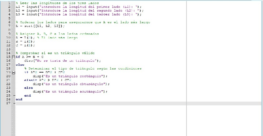The height and width of the screenshot is (136, 263).
Task: Click the 'C = L(1);' assignment
Action: click(25, 45)
